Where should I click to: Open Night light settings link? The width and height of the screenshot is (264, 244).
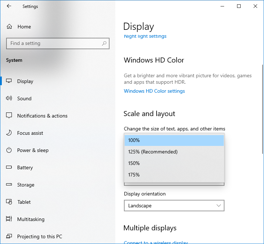[x=145, y=36]
